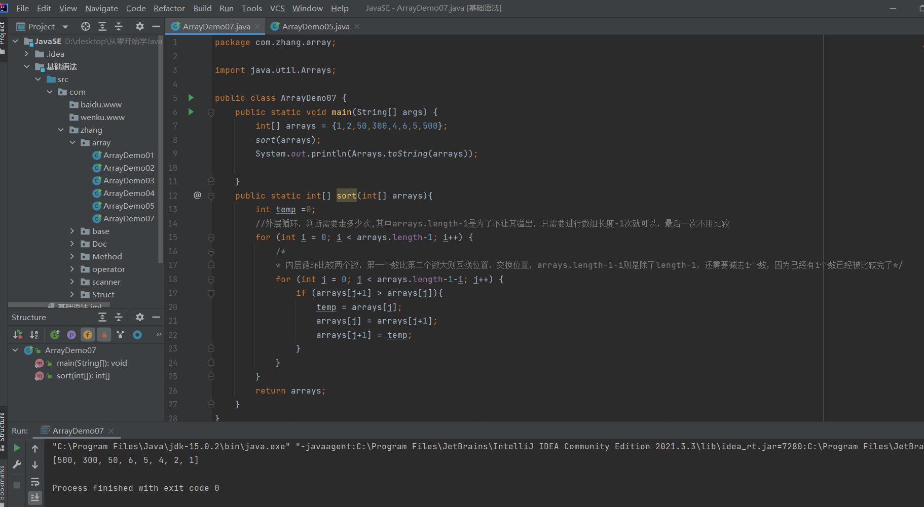Collapse the src folder
This screenshot has width=924, height=507.
38,79
